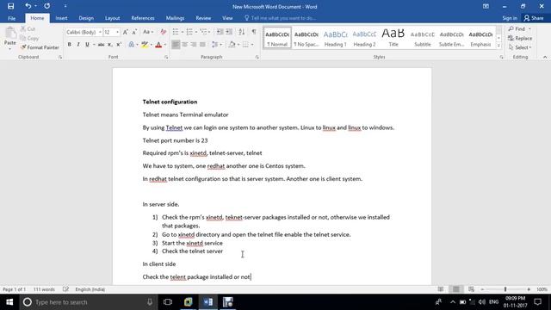
Task: Open the Customize Quick Access Toolbar dropdown
Action: pos(65,6)
